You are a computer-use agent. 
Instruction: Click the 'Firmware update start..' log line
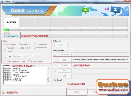[17, 72]
